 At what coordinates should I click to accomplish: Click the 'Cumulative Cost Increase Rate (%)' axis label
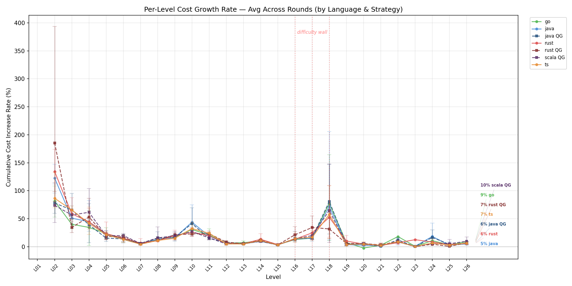click(x=8, y=137)
